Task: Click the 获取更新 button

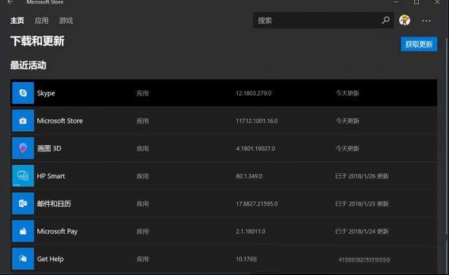Action: pos(419,44)
